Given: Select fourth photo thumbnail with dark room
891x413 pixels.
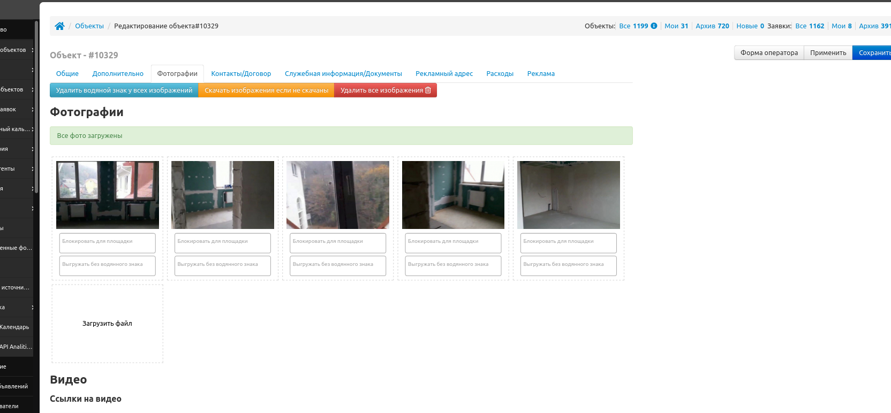Looking at the screenshot, I should (x=453, y=195).
